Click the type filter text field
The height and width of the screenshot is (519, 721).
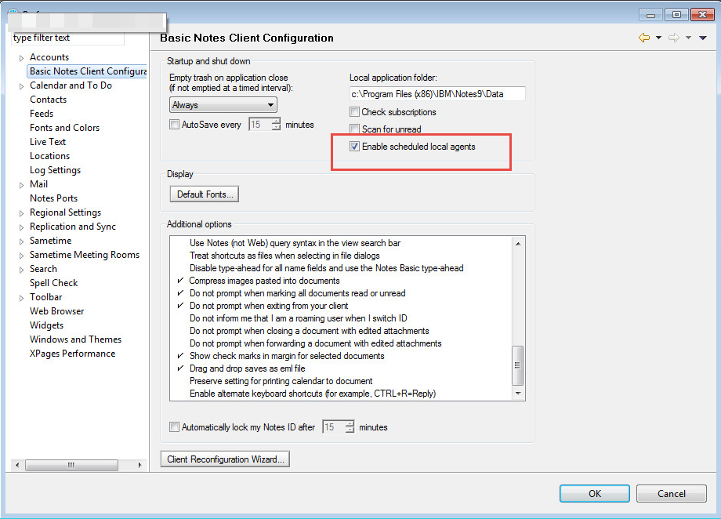pos(68,38)
